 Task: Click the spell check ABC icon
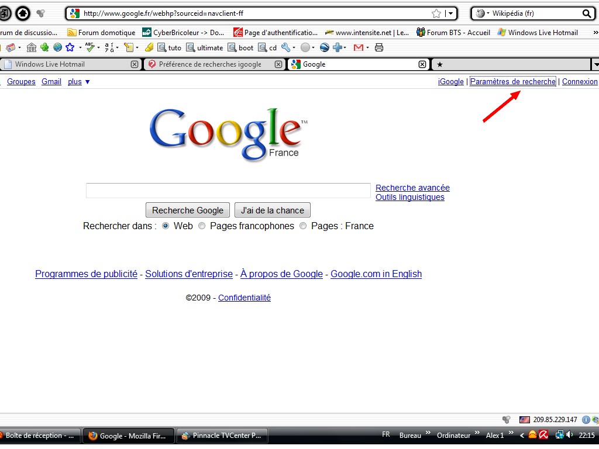click(89, 47)
